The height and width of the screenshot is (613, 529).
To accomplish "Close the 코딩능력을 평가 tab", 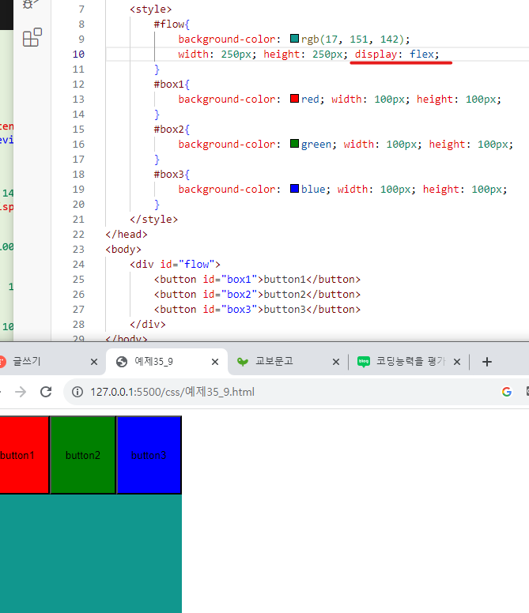I will point(456,362).
